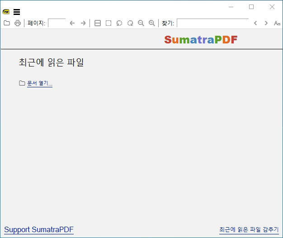
Task: Click the print icon
Action: pyautogui.click(x=18, y=23)
